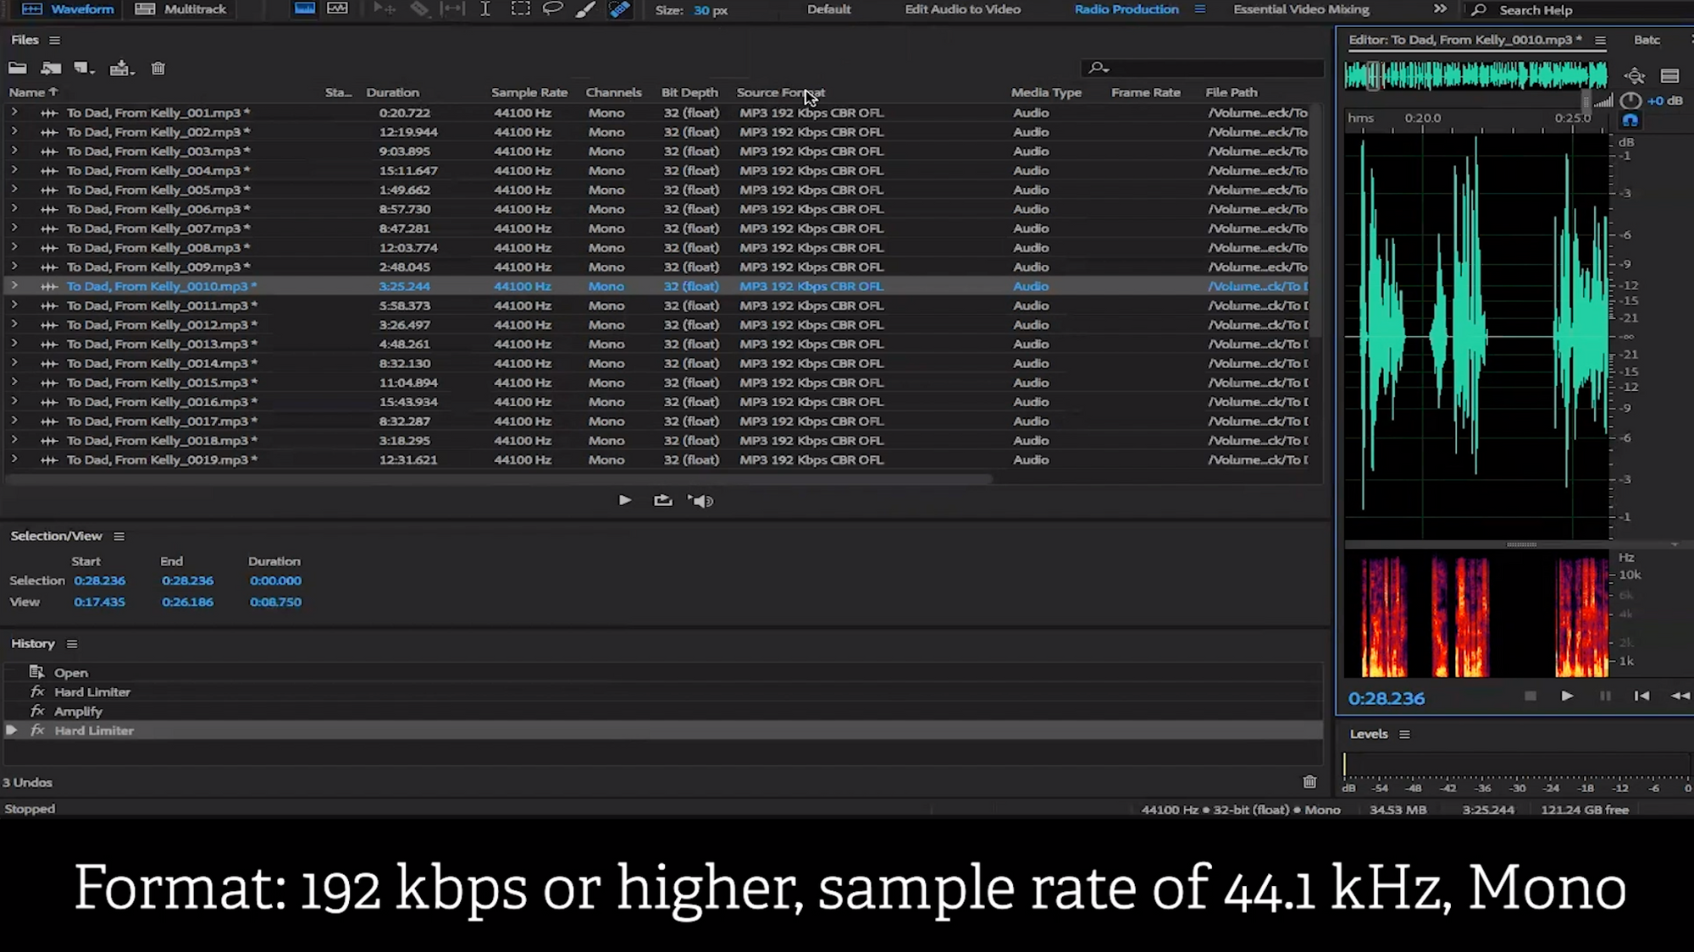Switch to the Batch panel tab
The height and width of the screenshot is (952, 1694).
click(1647, 40)
